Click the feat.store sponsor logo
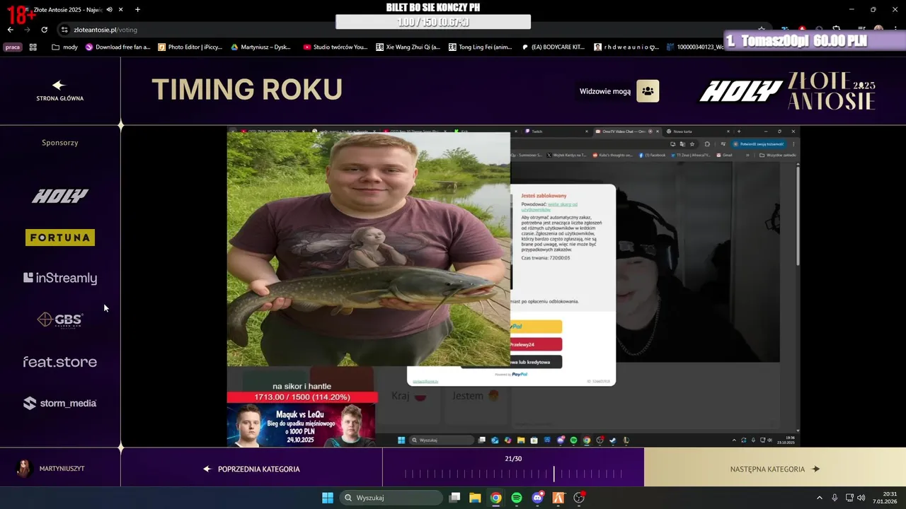The width and height of the screenshot is (906, 509). coord(60,362)
